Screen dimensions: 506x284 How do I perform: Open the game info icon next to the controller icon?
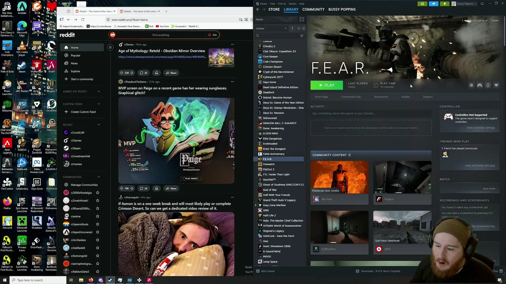coord(488,85)
